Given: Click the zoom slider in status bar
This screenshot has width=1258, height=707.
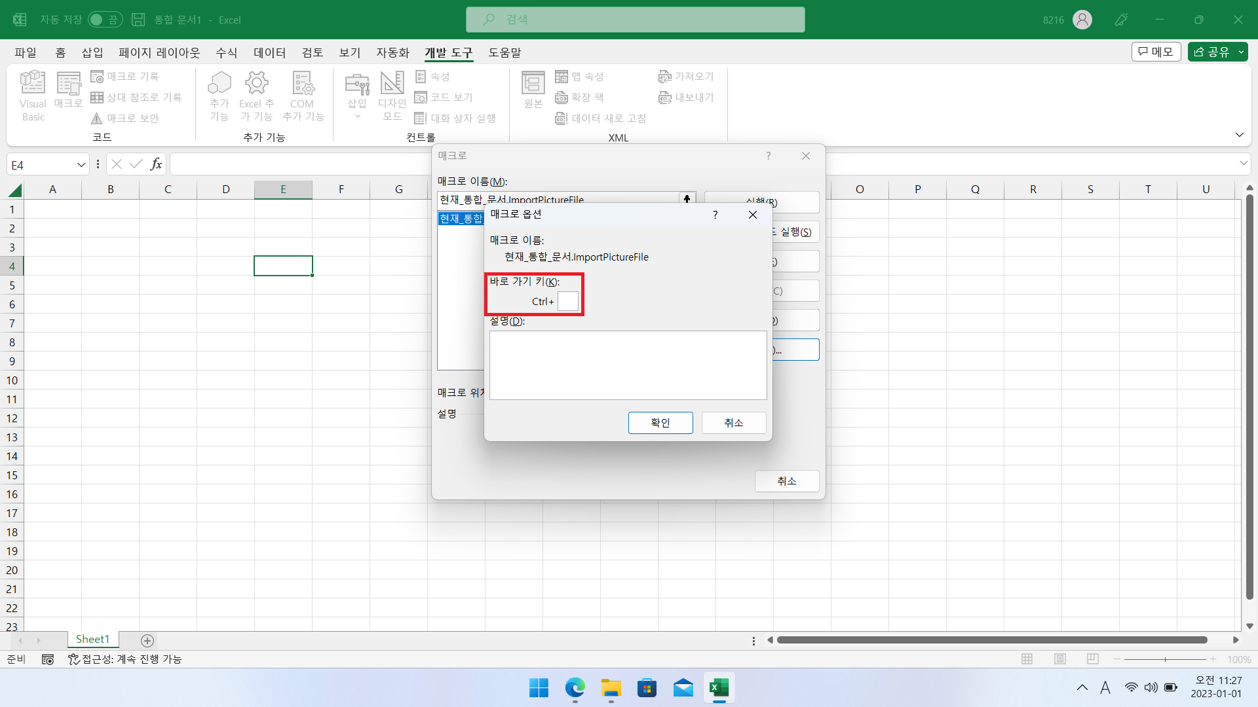Looking at the screenshot, I should point(1165,659).
